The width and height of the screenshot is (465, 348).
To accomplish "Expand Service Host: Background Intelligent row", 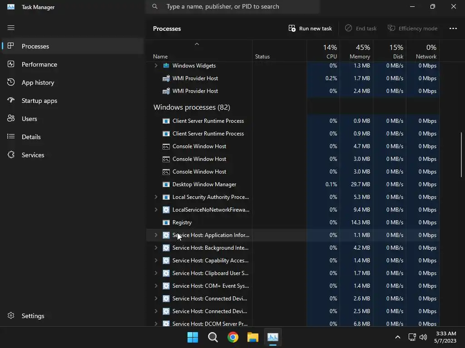I will pos(156,248).
